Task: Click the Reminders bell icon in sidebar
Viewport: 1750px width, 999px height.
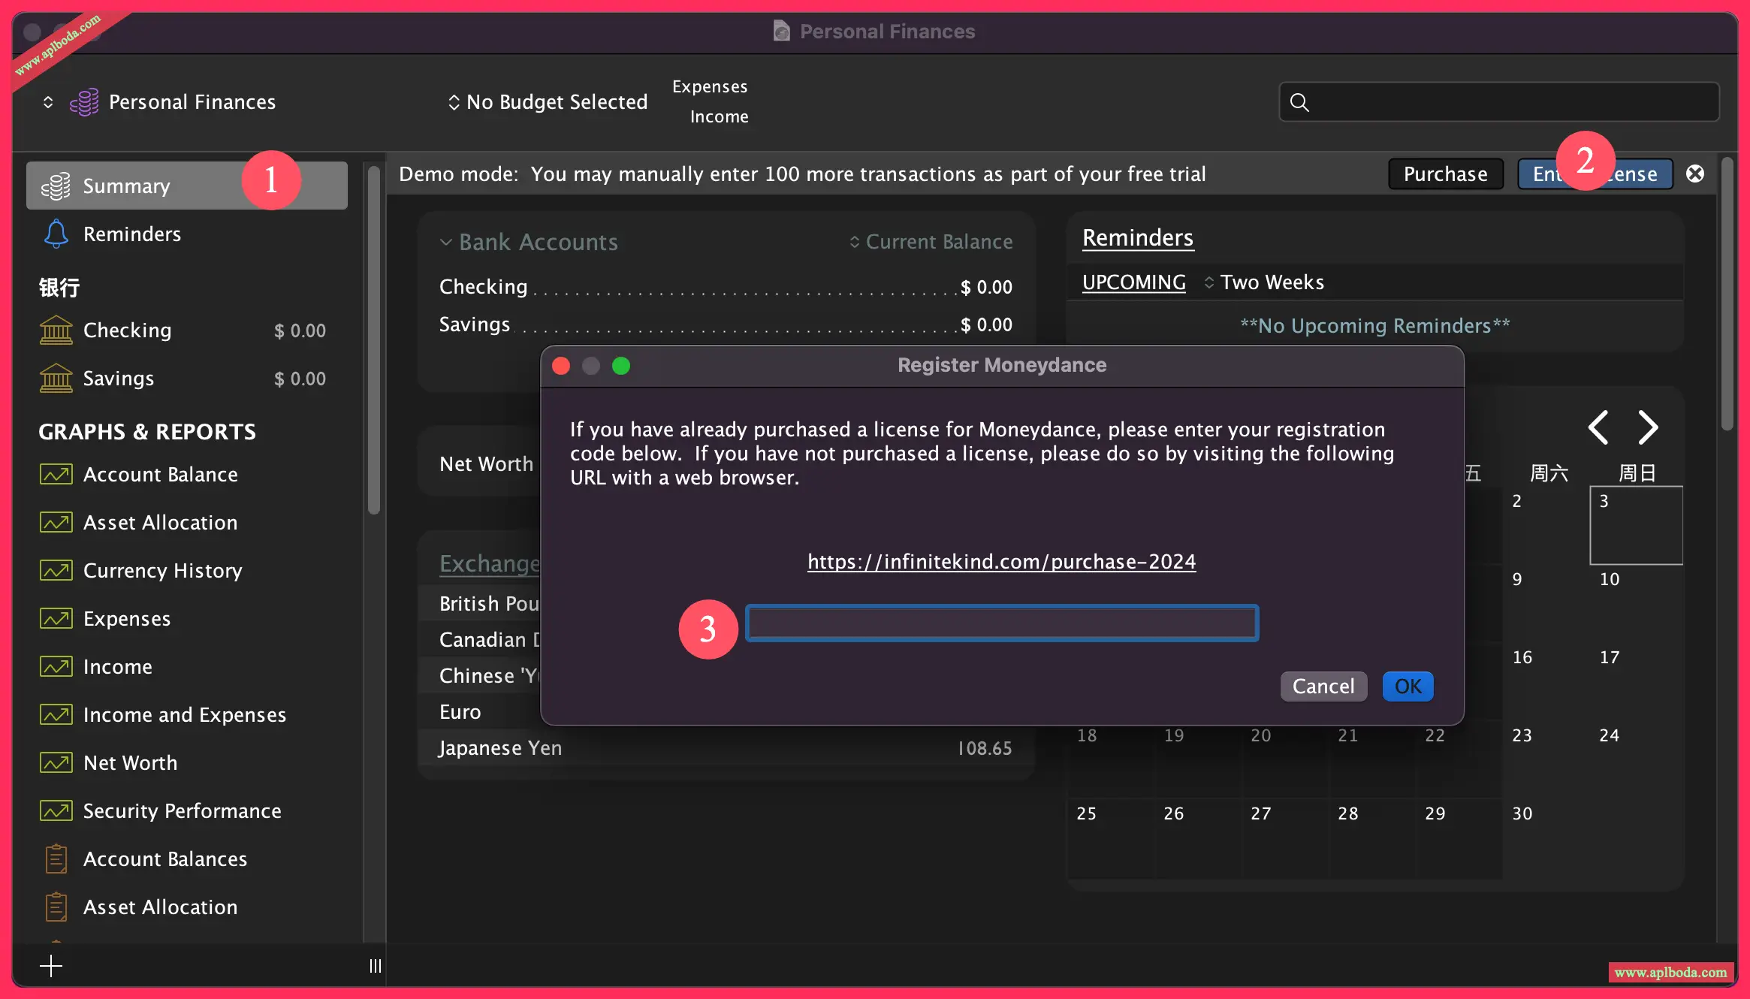Action: (x=56, y=234)
